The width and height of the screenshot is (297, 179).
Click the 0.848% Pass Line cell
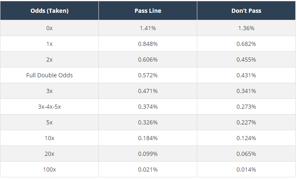(147, 44)
